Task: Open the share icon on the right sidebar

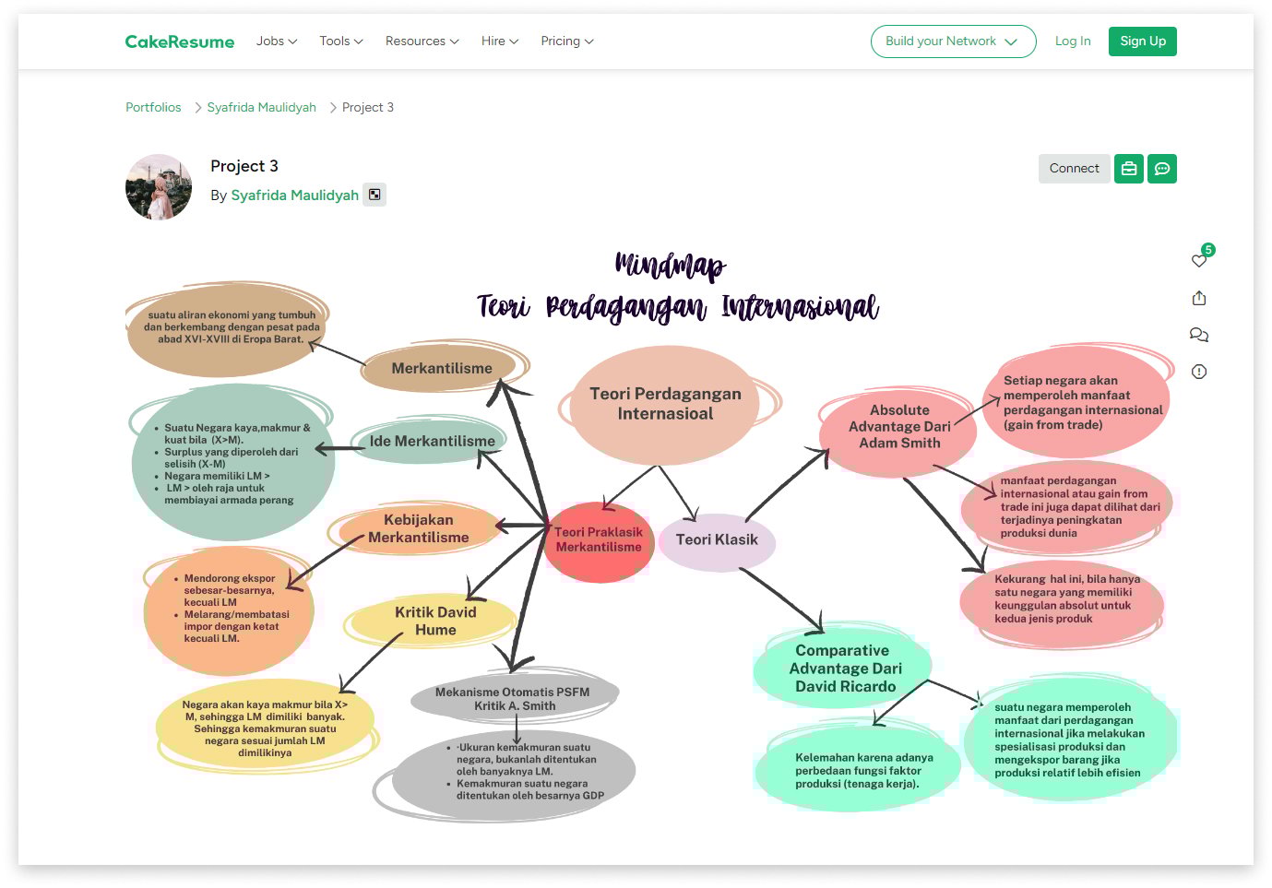Action: pyautogui.click(x=1199, y=298)
